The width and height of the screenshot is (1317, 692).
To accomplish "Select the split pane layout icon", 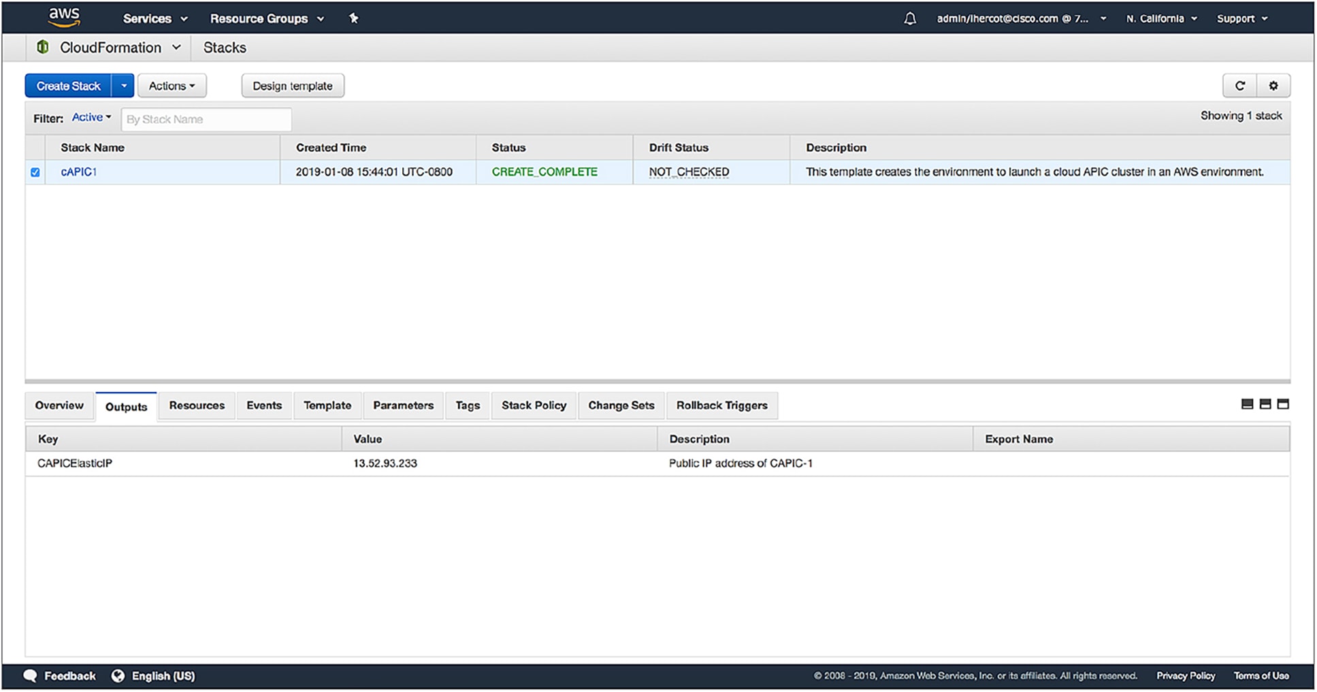I will coord(1265,404).
